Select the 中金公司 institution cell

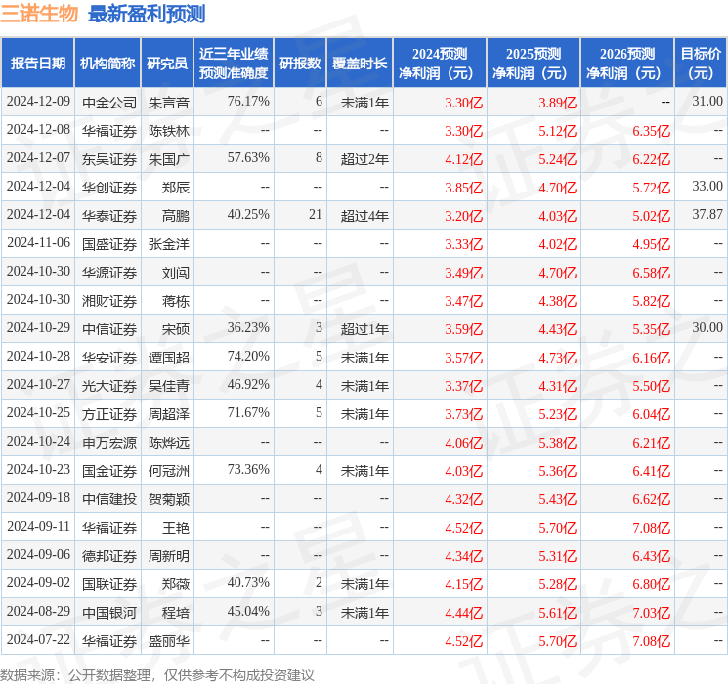point(109,103)
